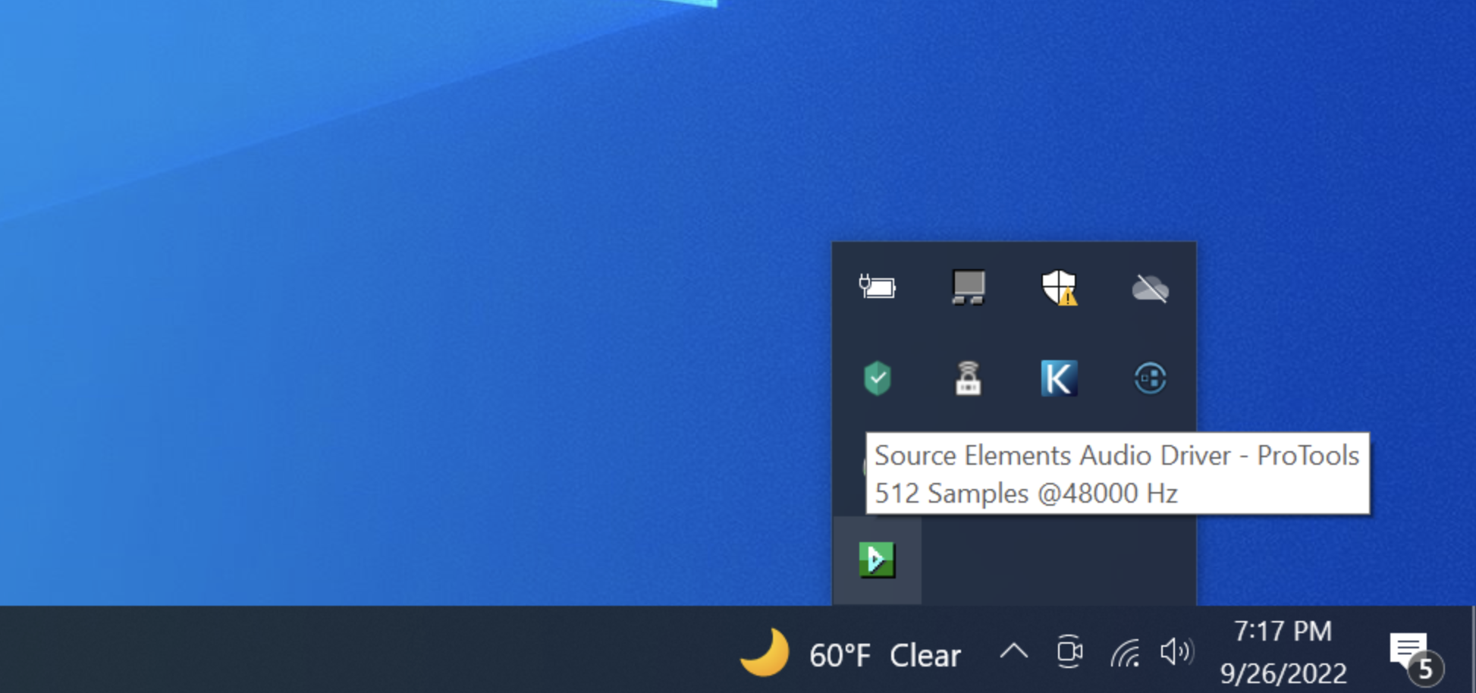Viewport: 1476px width, 693px height.
Task: Open the green Source Elements Audio Driver icon
Action: 877,560
